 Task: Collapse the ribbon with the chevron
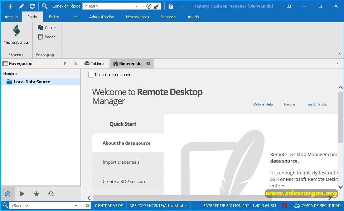pos(339,54)
